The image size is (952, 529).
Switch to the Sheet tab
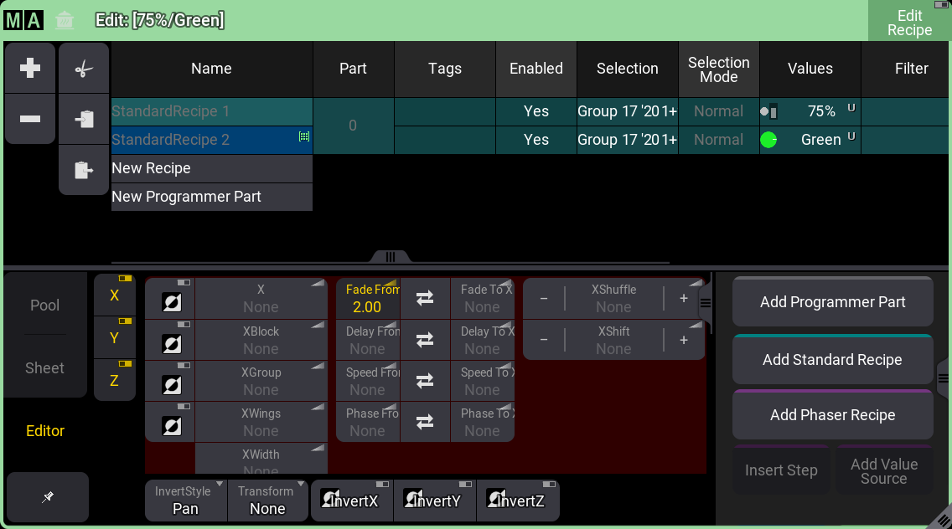click(x=45, y=367)
